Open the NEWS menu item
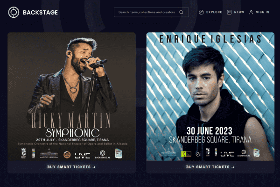The width and height of the screenshot is (280, 187). (x=239, y=12)
